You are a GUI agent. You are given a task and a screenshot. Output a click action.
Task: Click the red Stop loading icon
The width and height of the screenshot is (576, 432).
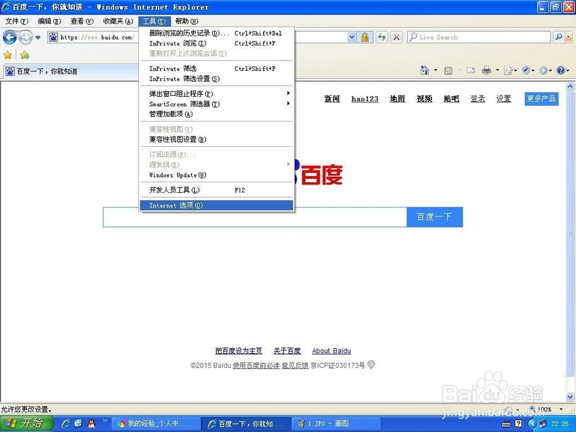[396, 37]
